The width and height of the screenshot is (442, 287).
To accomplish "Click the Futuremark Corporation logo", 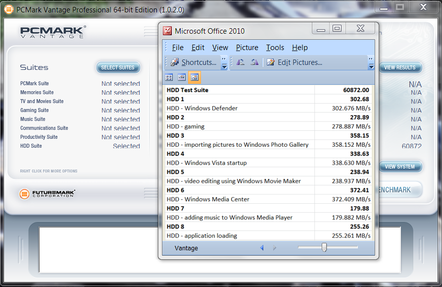I will click(x=47, y=194).
